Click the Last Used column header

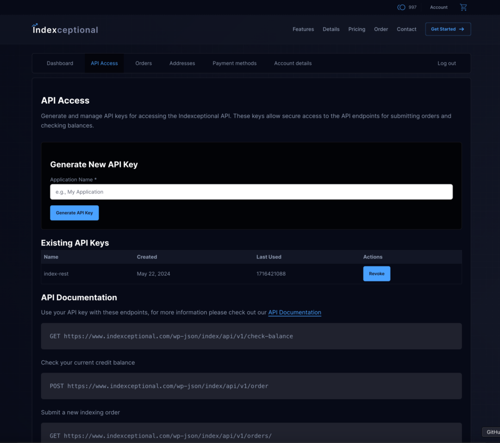[269, 257]
